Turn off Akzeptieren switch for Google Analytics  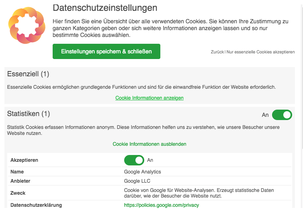click(x=134, y=160)
